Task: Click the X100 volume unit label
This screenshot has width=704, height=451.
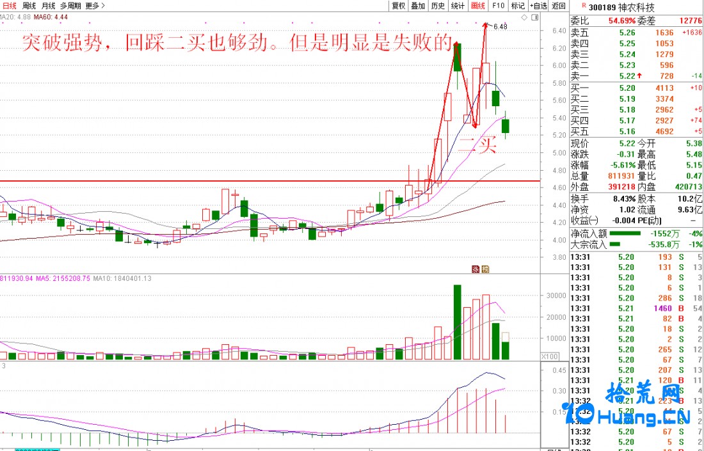Action: click(x=550, y=356)
